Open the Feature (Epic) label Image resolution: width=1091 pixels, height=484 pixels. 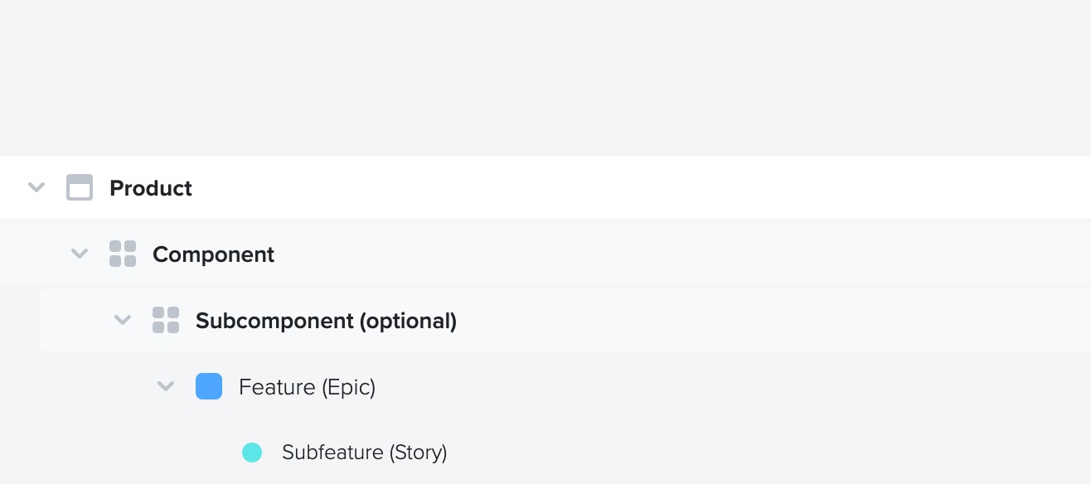click(307, 387)
